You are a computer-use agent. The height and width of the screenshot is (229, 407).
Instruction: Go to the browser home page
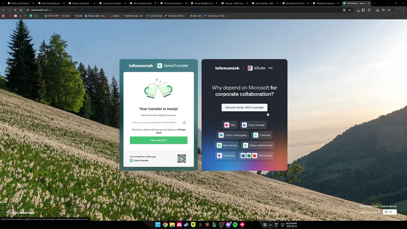(x=21, y=10)
